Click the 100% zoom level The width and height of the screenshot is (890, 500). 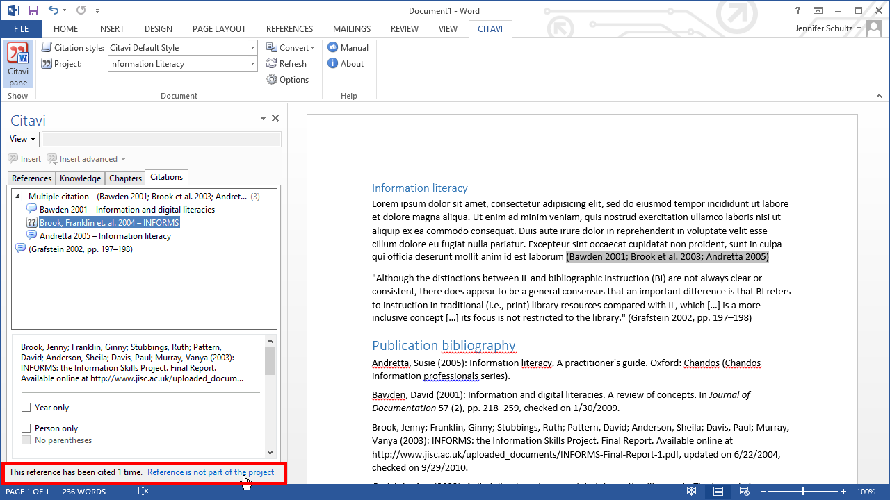(866, 492)
